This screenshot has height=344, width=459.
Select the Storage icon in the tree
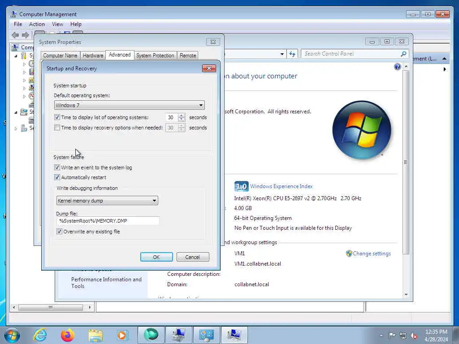click(24, 112)
